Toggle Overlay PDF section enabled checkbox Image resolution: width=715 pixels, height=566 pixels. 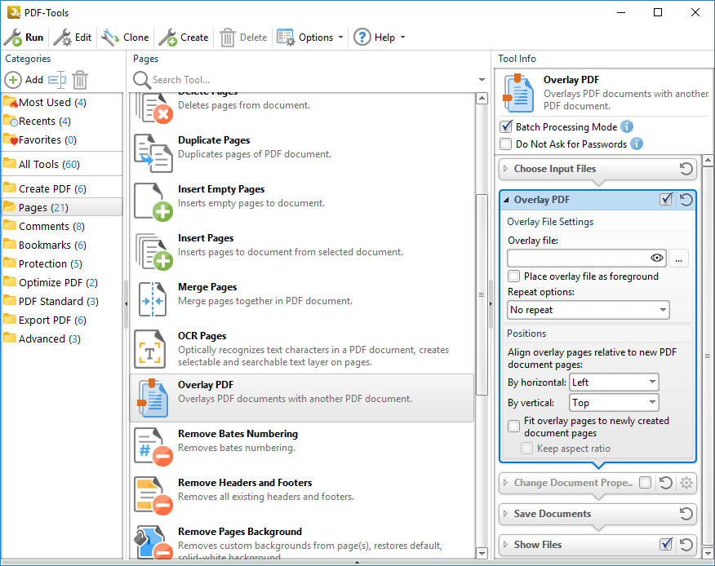coord(666,199)
